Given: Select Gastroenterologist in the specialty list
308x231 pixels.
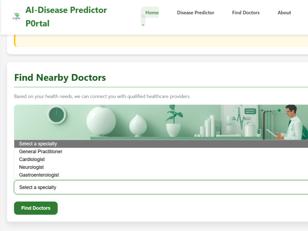Looking at the screenshot, I should point(161,175).
